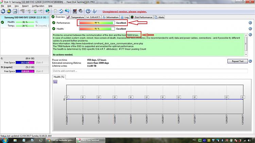The width and height of the screenshot is (255, 143).
Task: Open the Report menu
Action: 25,6
